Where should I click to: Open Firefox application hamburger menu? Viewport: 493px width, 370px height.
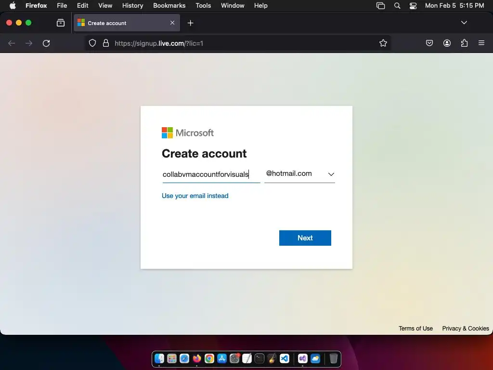point(481,43)
